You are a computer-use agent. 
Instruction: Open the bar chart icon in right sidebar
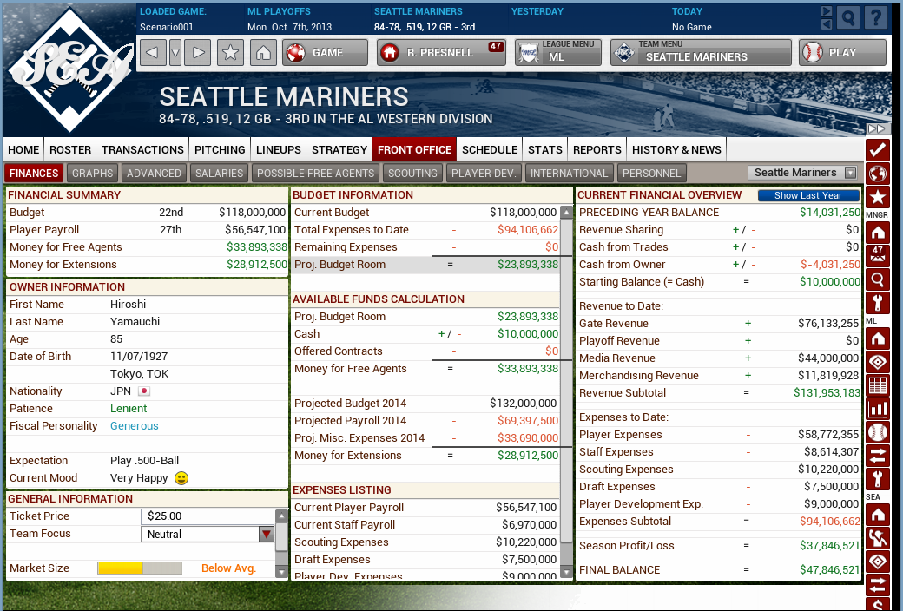point(878,409)
